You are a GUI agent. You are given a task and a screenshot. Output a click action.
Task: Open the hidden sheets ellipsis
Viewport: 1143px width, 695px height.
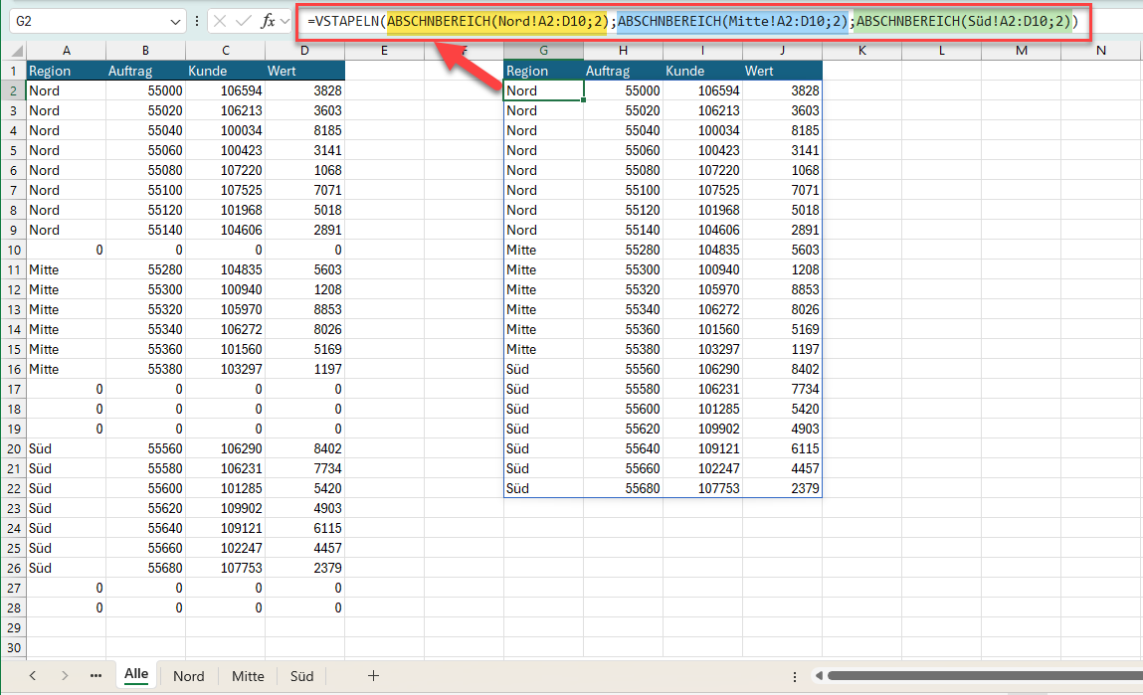(x=95, y=676)
